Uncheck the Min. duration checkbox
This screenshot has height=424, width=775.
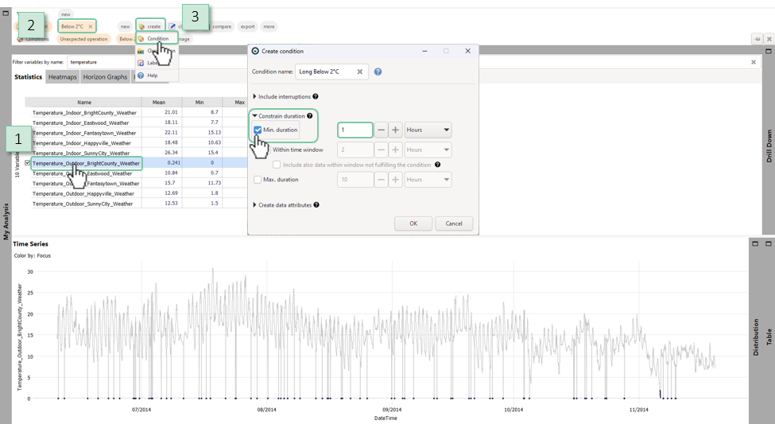click(x=258, y=130)
